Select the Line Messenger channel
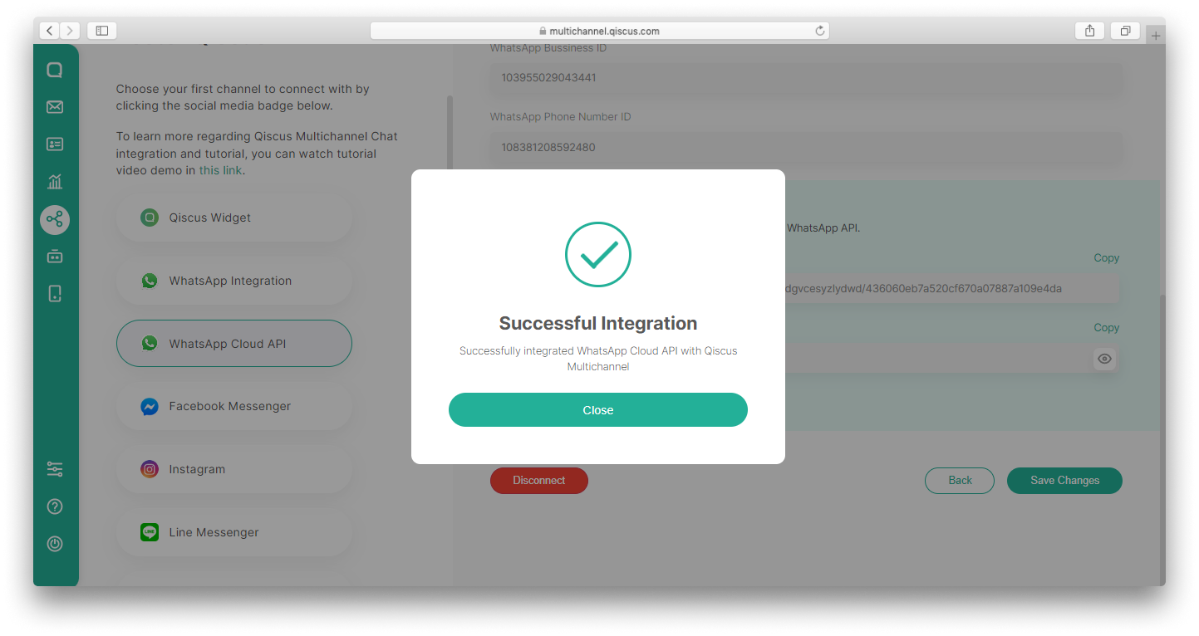The width and height of the screenshot is (1199, 636). pyautogui.click(x=234, y=532)
